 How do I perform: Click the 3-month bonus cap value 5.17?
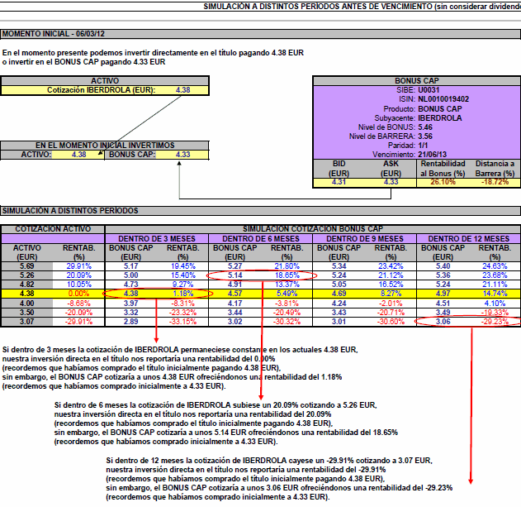tap(131, 266)
